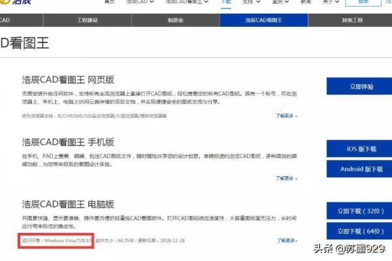Image resolution: width=392 pixels, height=261 pixels.
Task: Open the 工程建设 tab
Action: tap(88, 20)
